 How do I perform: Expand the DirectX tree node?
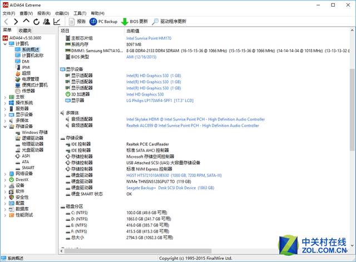pos(5,180)
